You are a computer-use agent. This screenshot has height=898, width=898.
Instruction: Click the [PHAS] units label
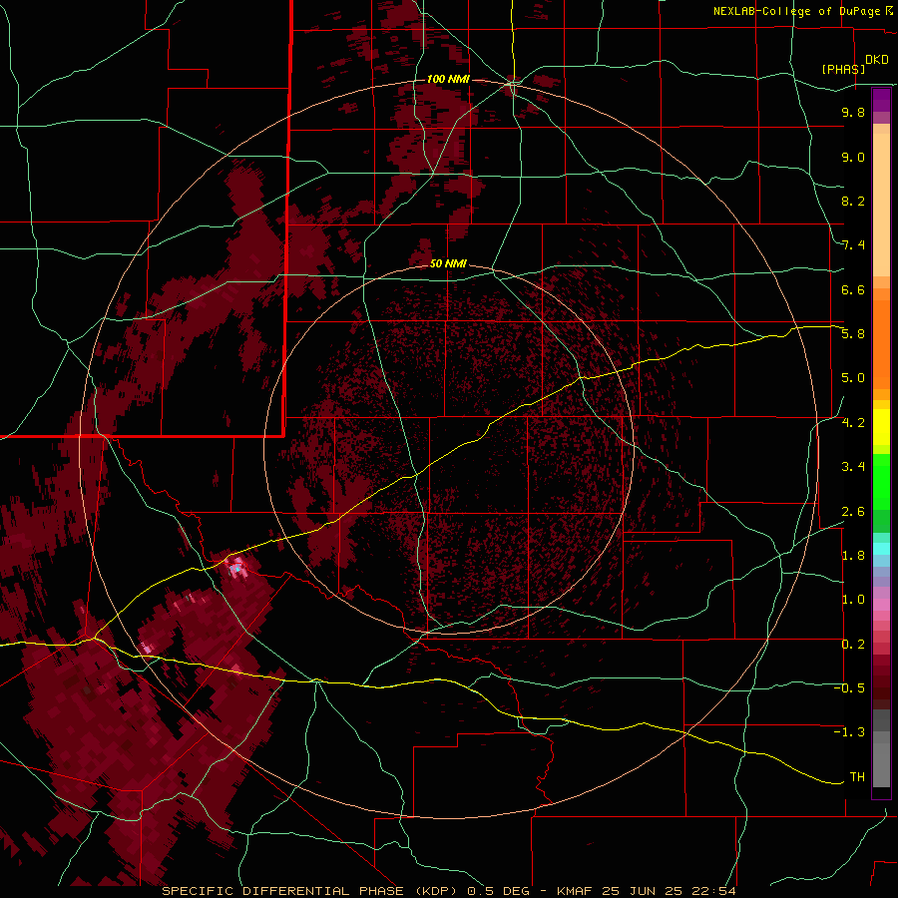point(843,69)
